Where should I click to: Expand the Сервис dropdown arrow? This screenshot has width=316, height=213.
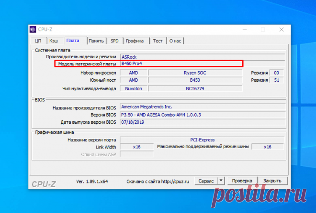(x=221, y=181)
